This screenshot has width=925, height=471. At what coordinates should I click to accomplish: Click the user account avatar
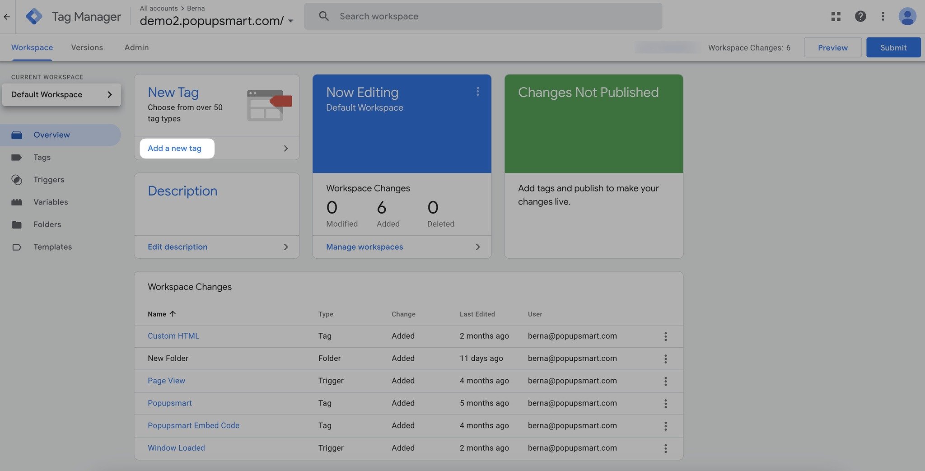pos(907,17)
